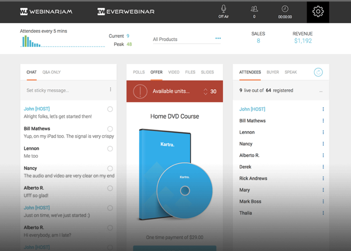Screen dimensions: 351x251
Task: Click the webinar timer clock icon
Action: (x=284, y=9)
